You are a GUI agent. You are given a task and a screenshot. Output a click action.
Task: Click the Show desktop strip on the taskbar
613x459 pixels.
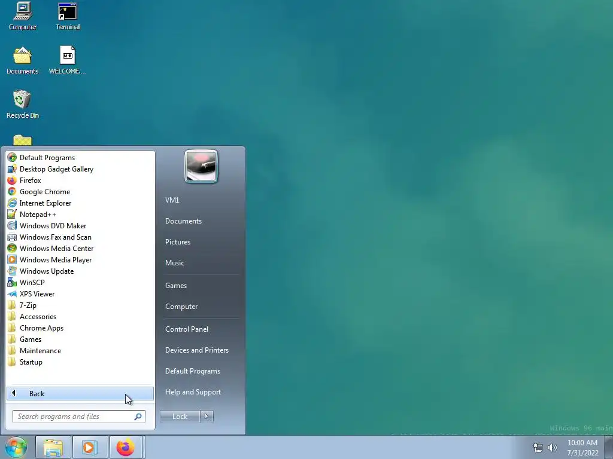[x=609, y=448]
